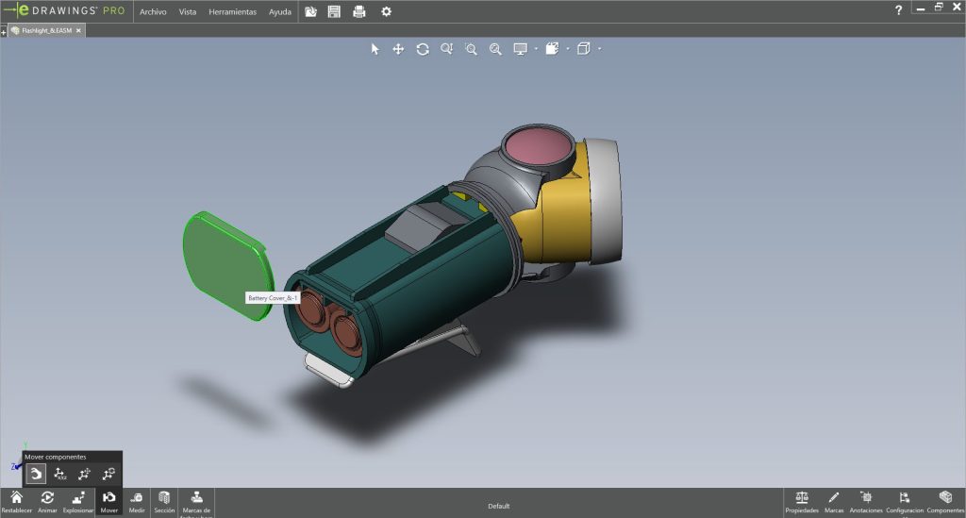Activate the Rotate view tool
The image size is (966, 518).
[423, 49]
